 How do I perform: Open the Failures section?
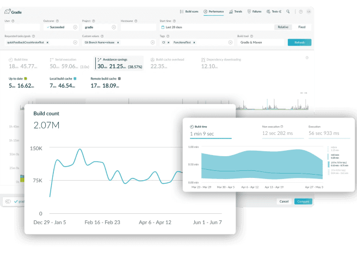pos(256,11)
